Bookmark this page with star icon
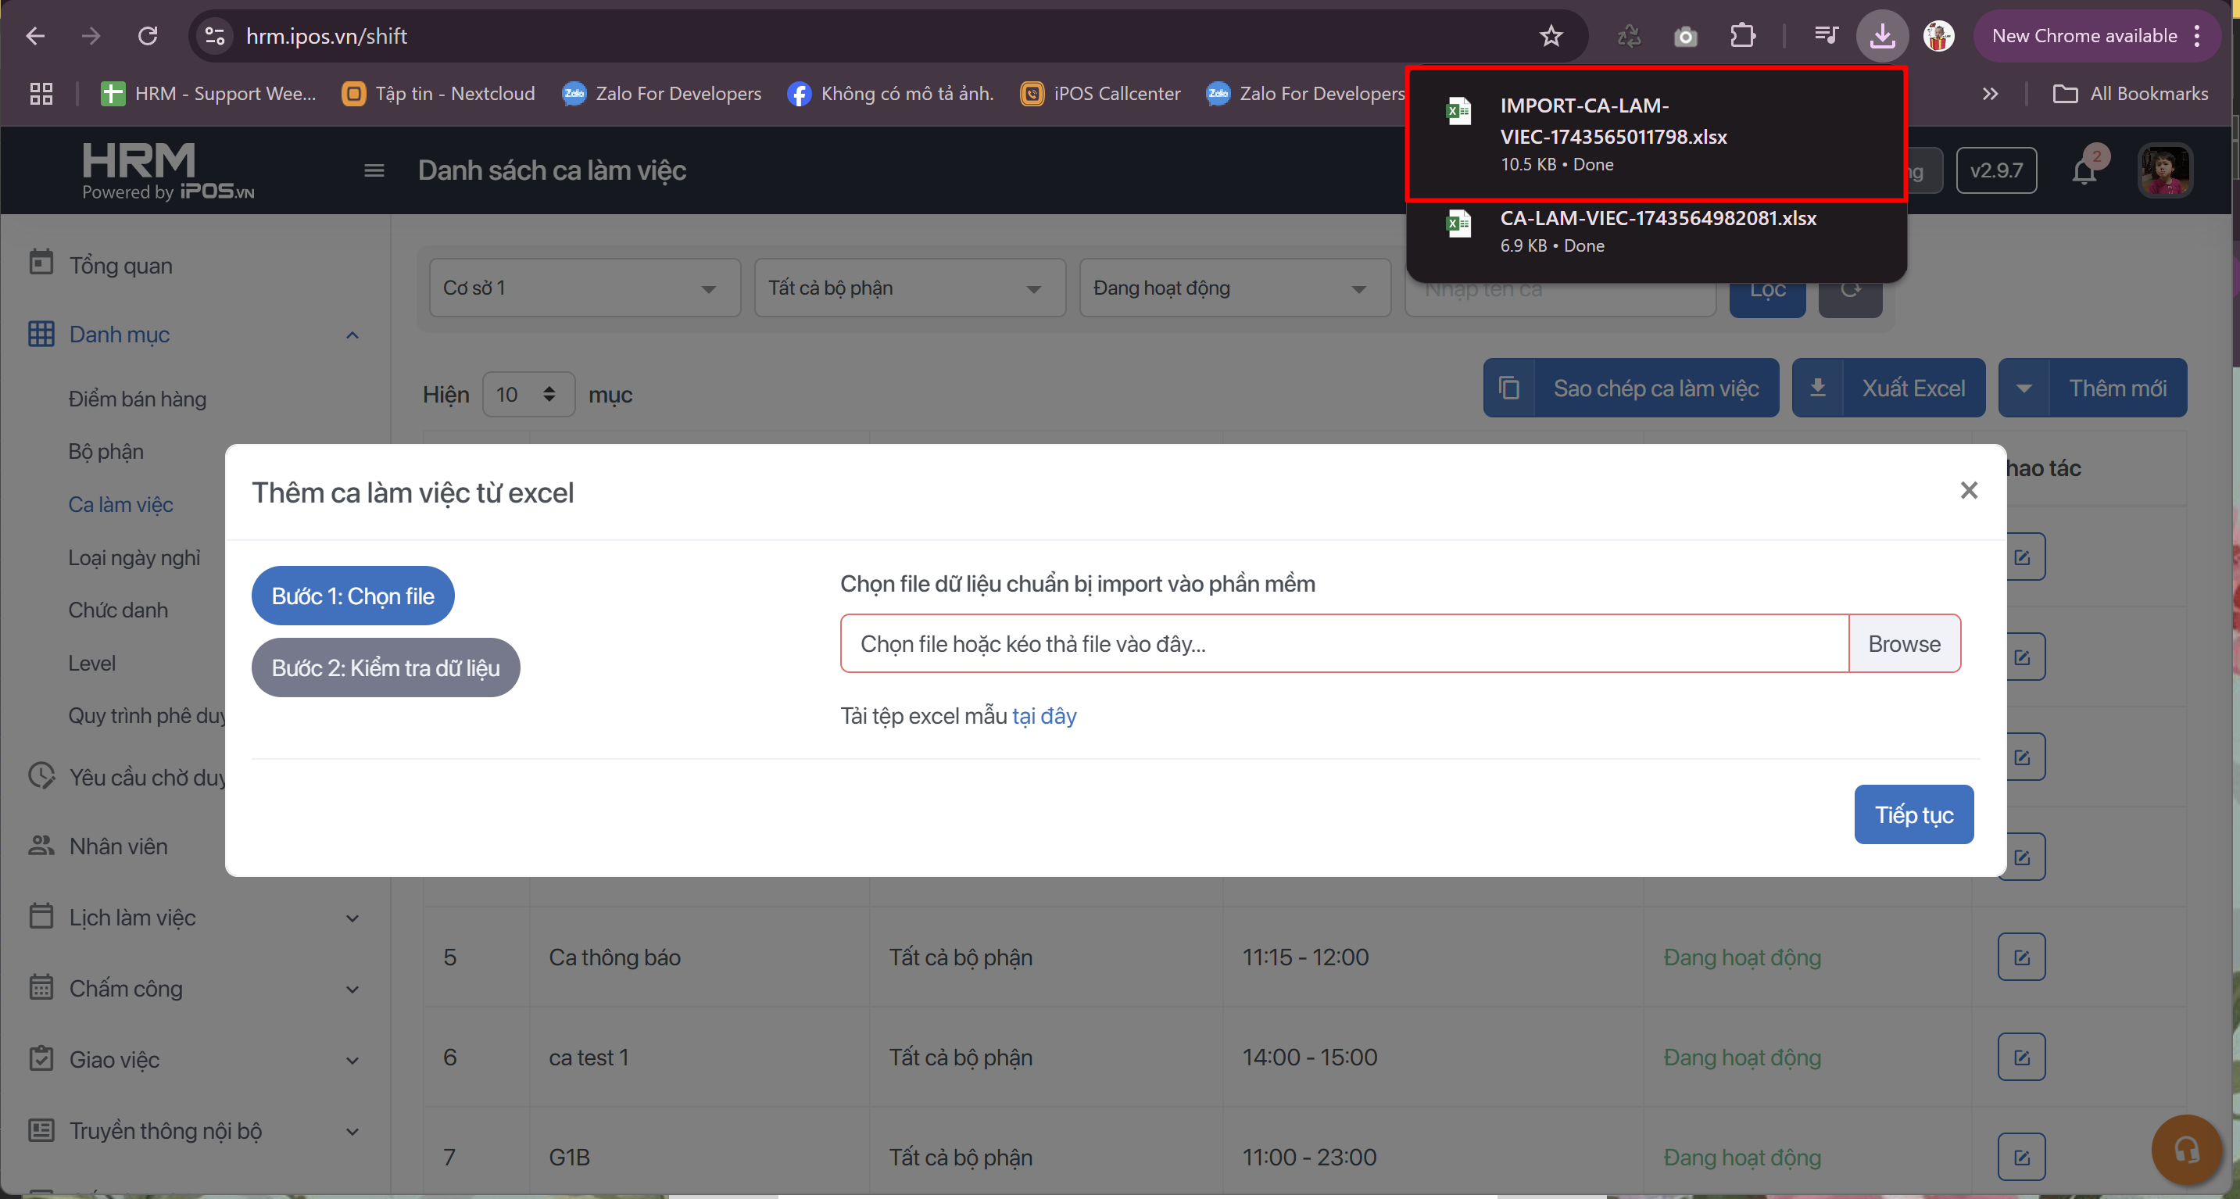Screen dimensions: 2240x1199 1551,36
